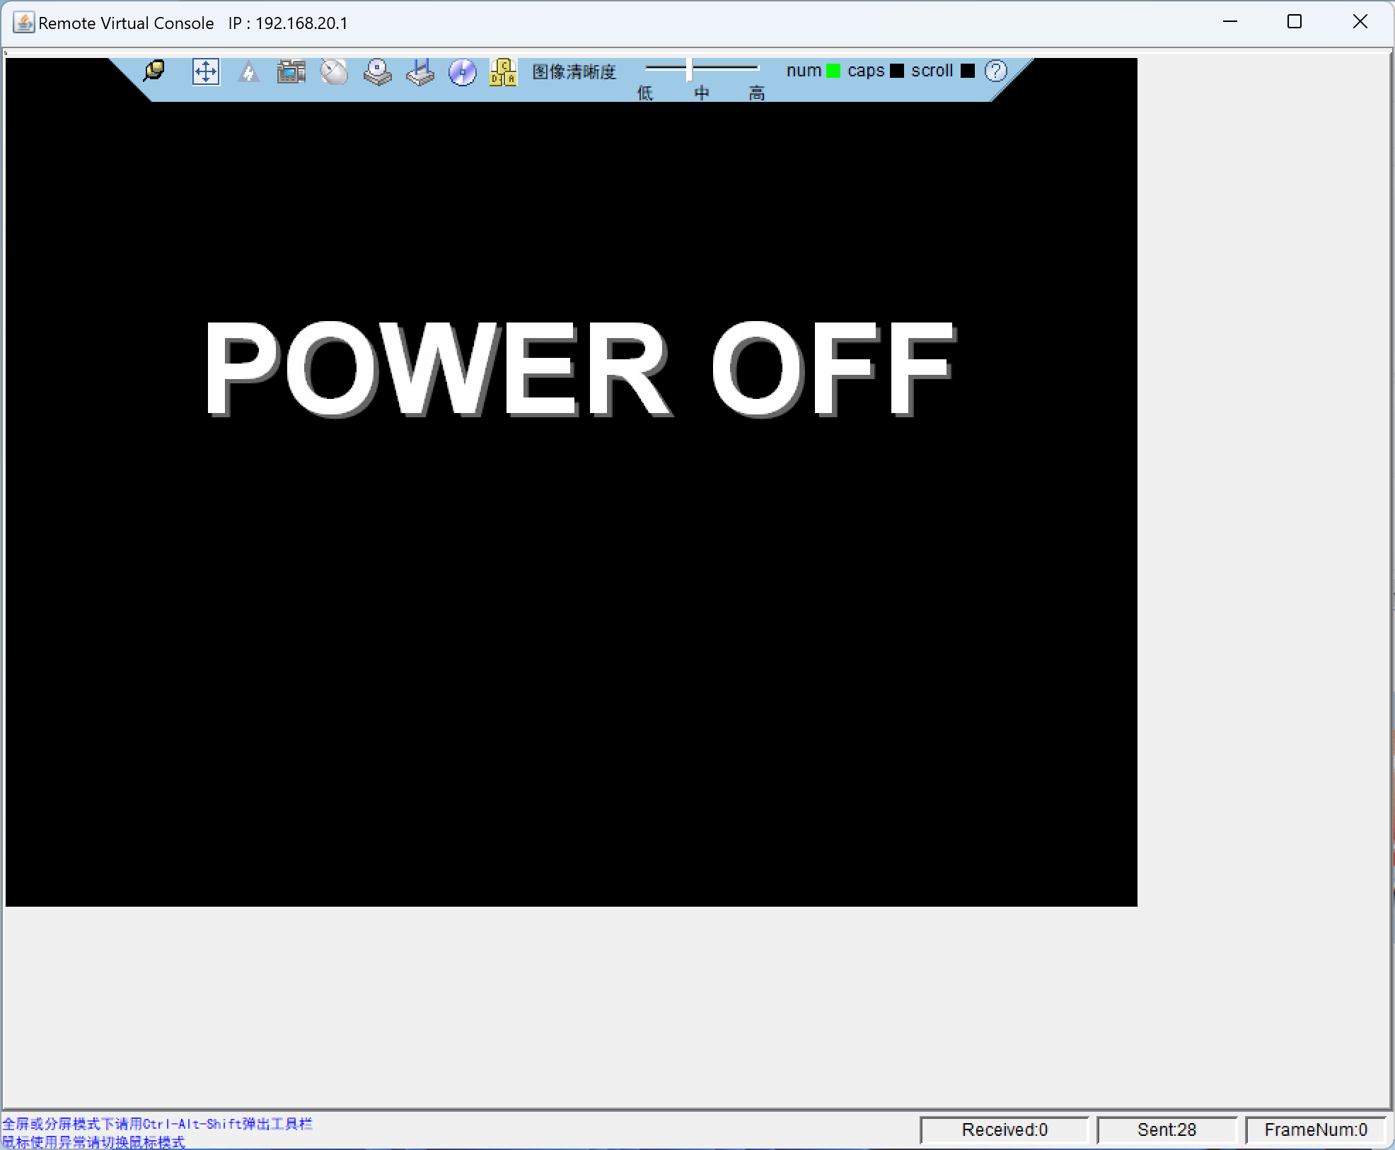The image size is (1395, 1150).
Task: Open the virtual floppy drive icon
Action: (420, 72)
